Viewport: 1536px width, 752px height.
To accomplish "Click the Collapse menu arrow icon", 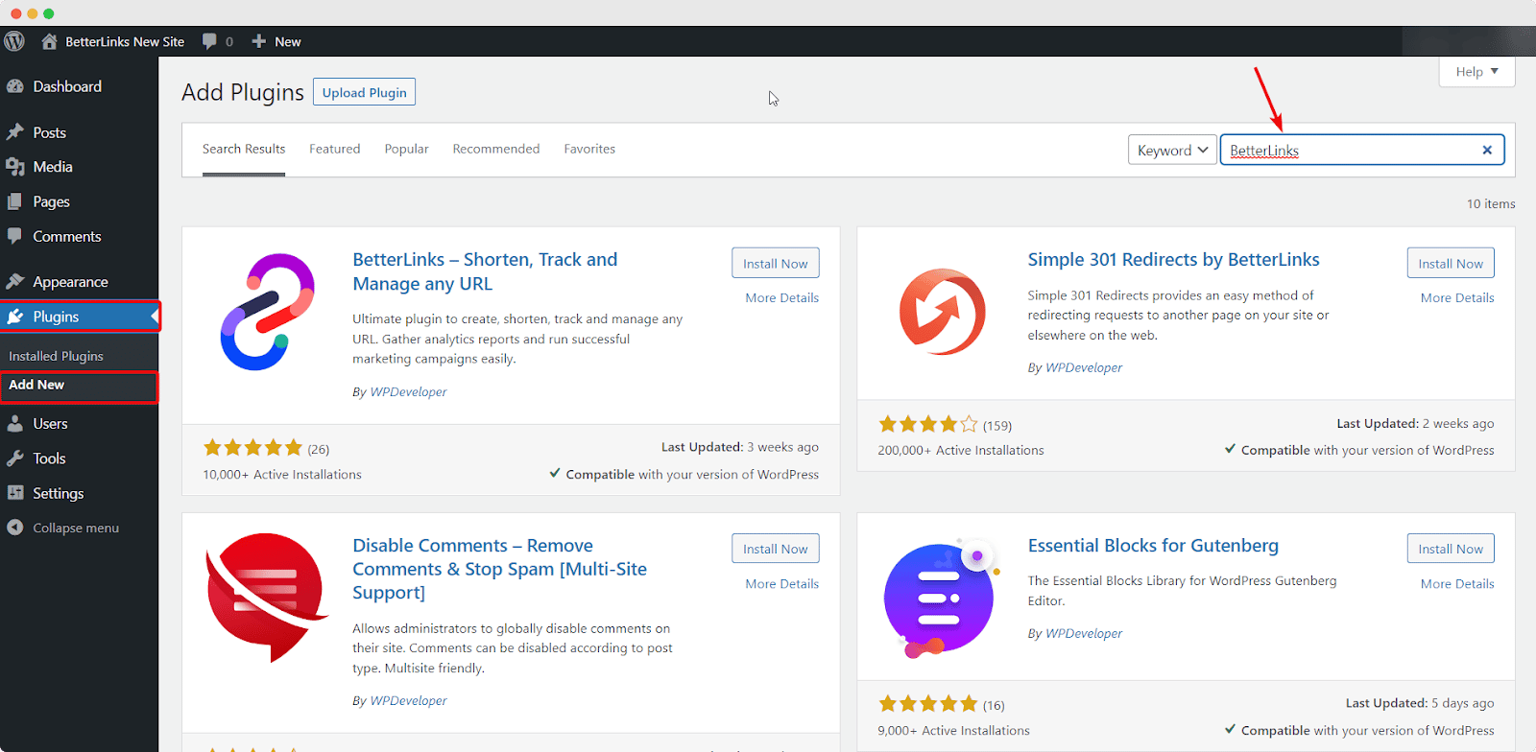I will click(15, 528).
